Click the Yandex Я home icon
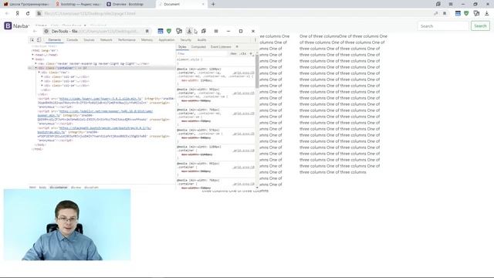The image size is (494, 278). 17,14
